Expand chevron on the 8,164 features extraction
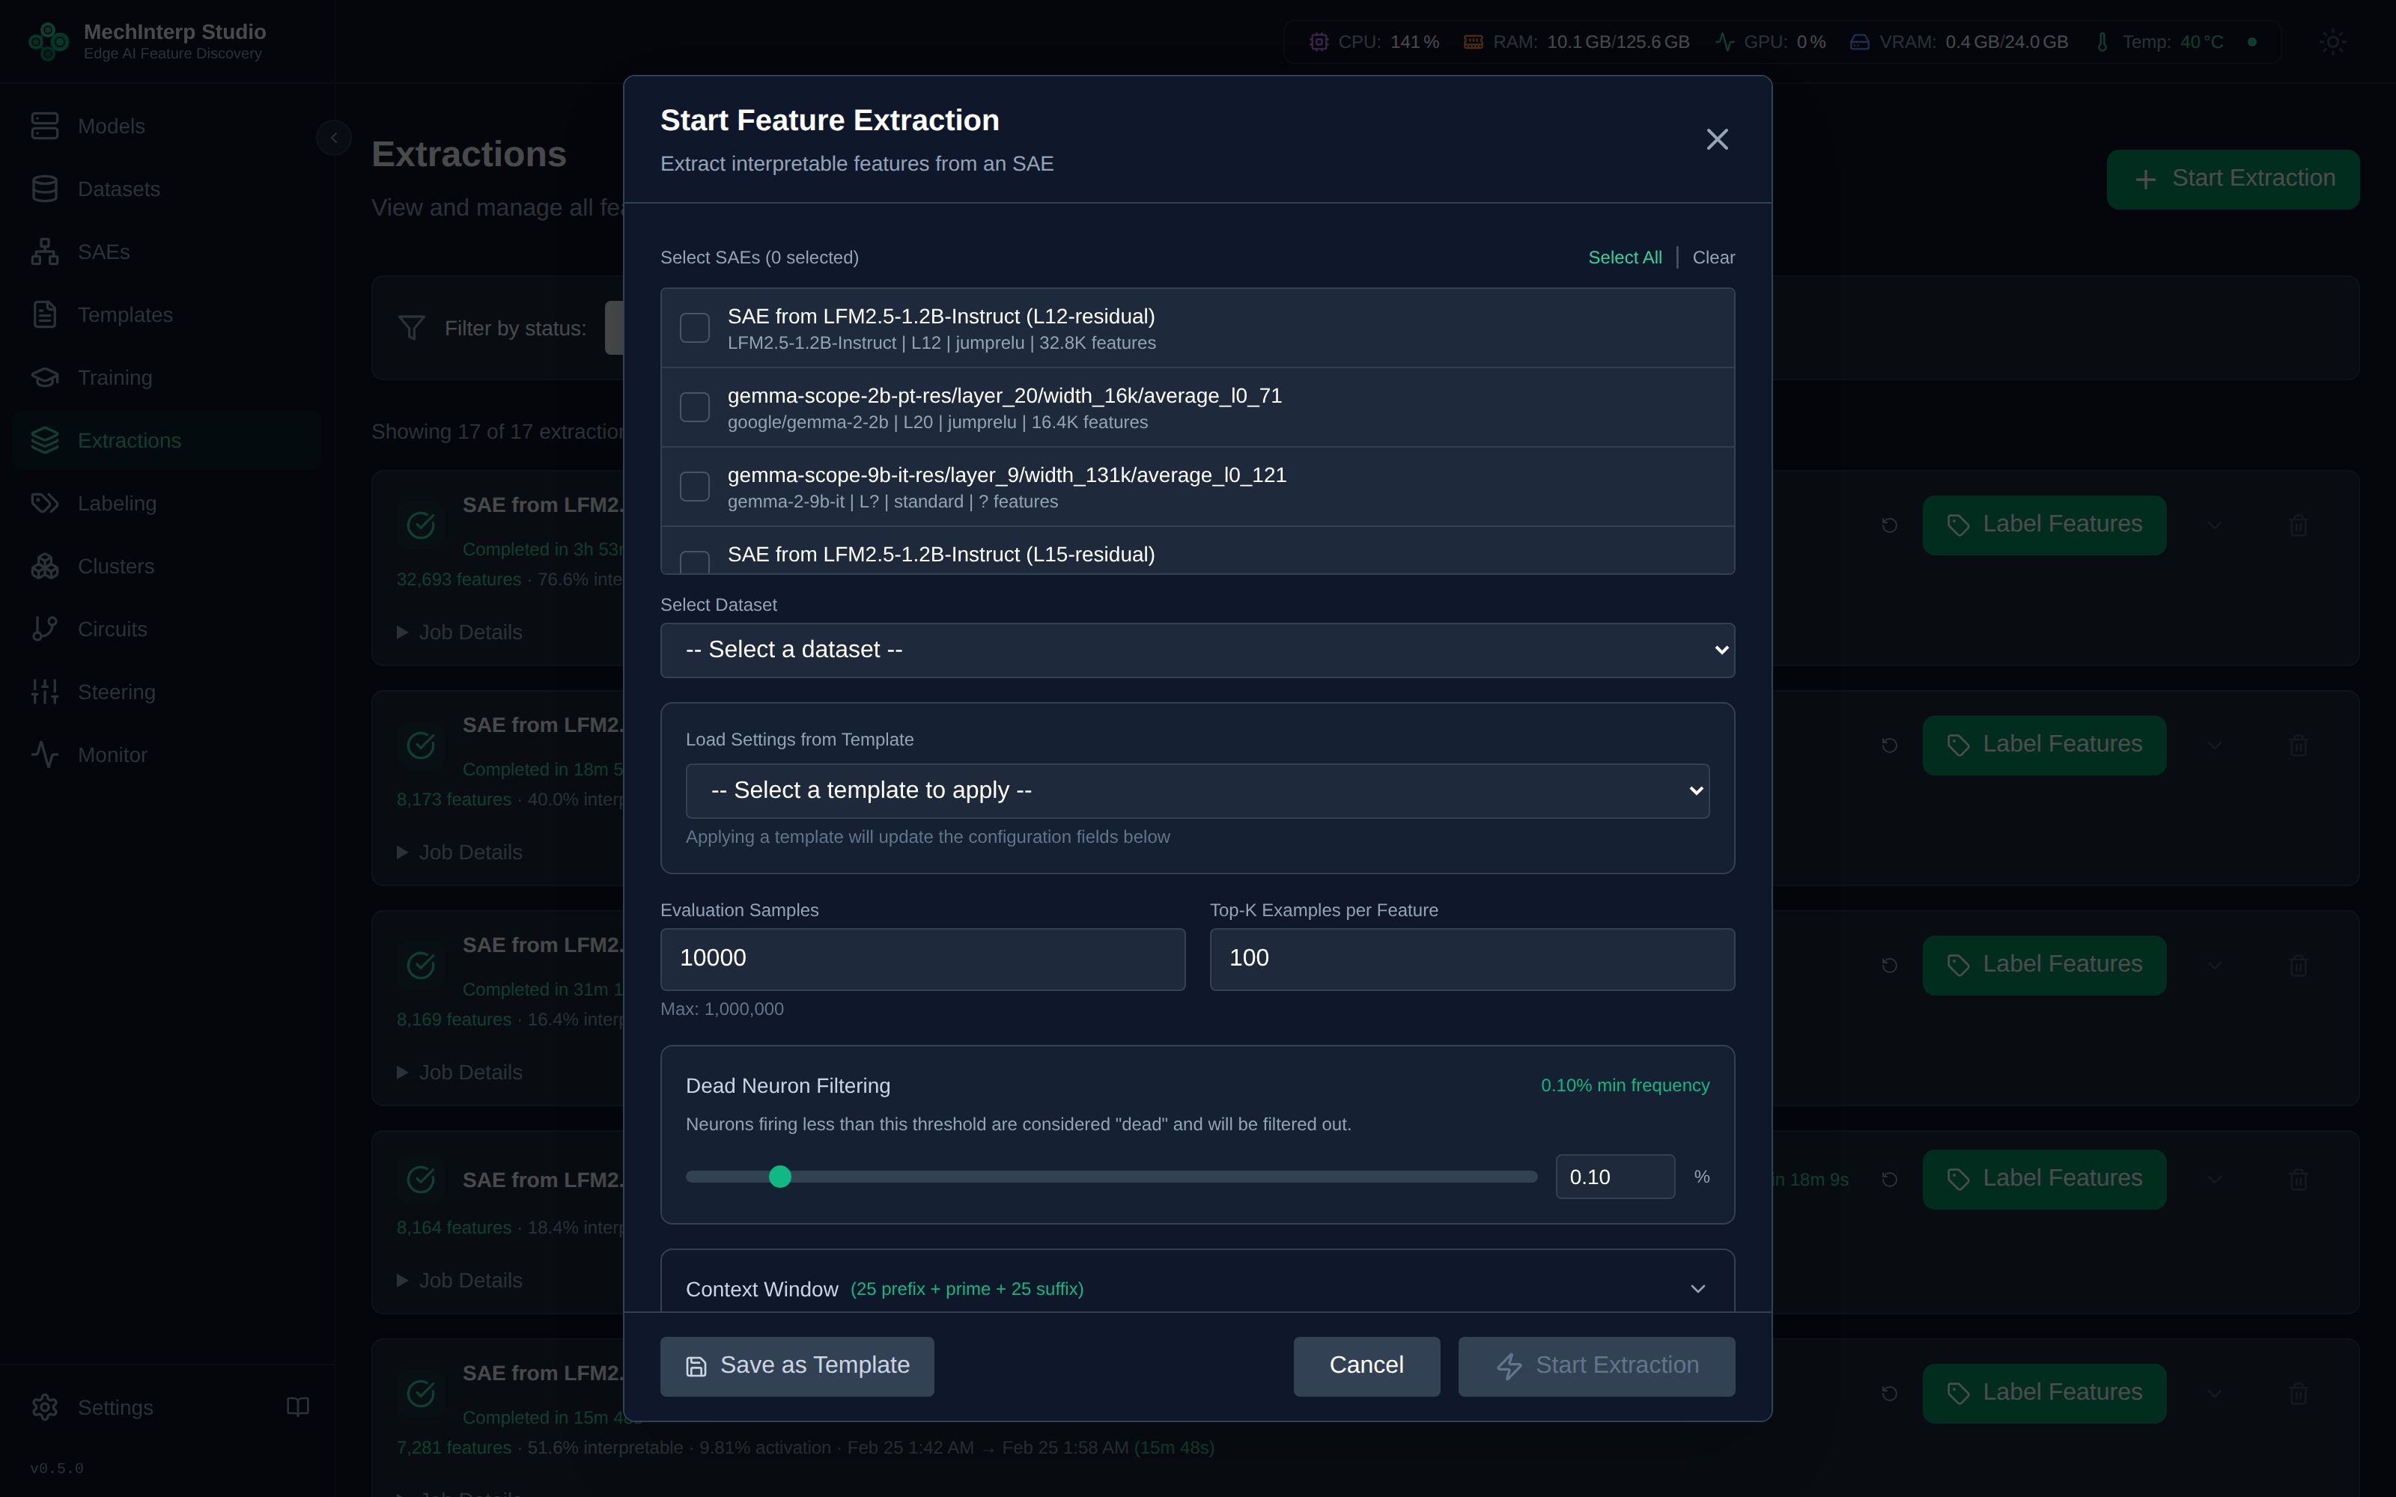2396x1497 pixels. [2215, 1179]
